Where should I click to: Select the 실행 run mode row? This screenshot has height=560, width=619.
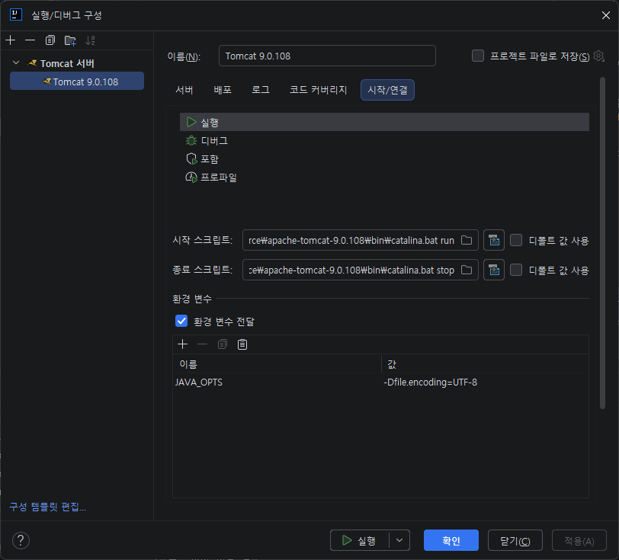384,123
